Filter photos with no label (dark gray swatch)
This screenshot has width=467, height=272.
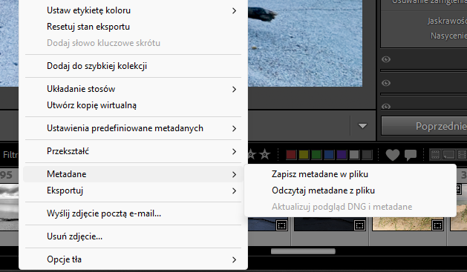pos(367,155)
